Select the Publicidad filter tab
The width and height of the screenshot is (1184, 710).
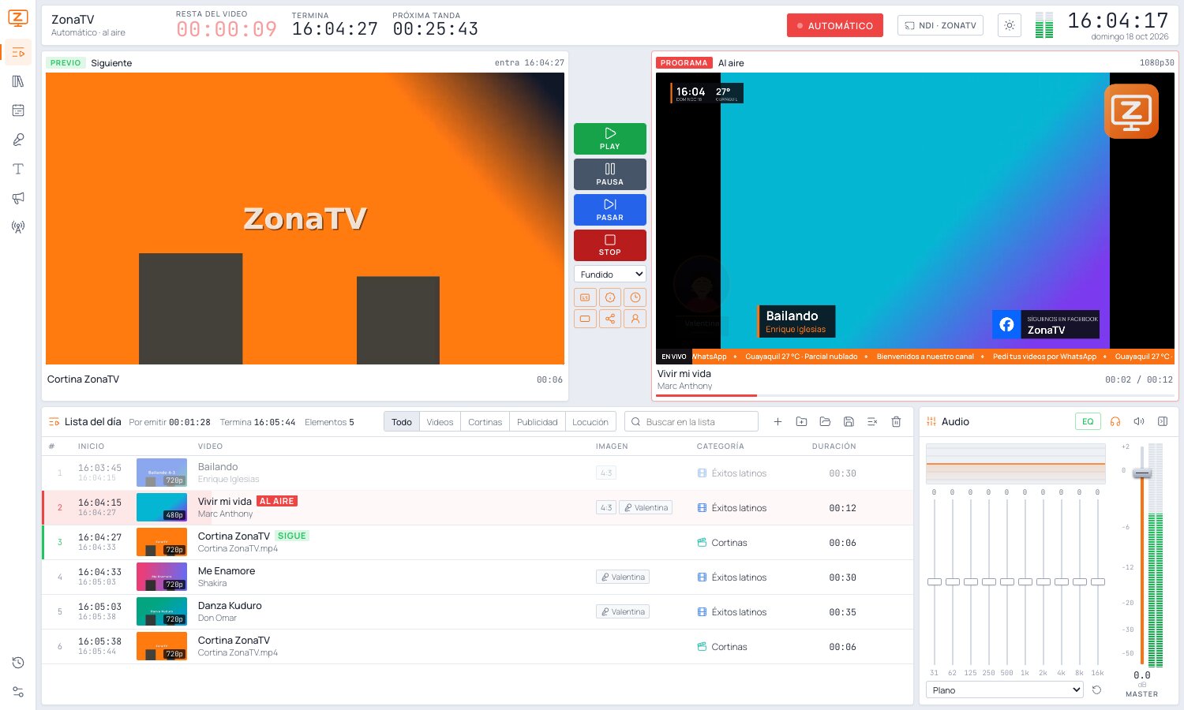538,422
